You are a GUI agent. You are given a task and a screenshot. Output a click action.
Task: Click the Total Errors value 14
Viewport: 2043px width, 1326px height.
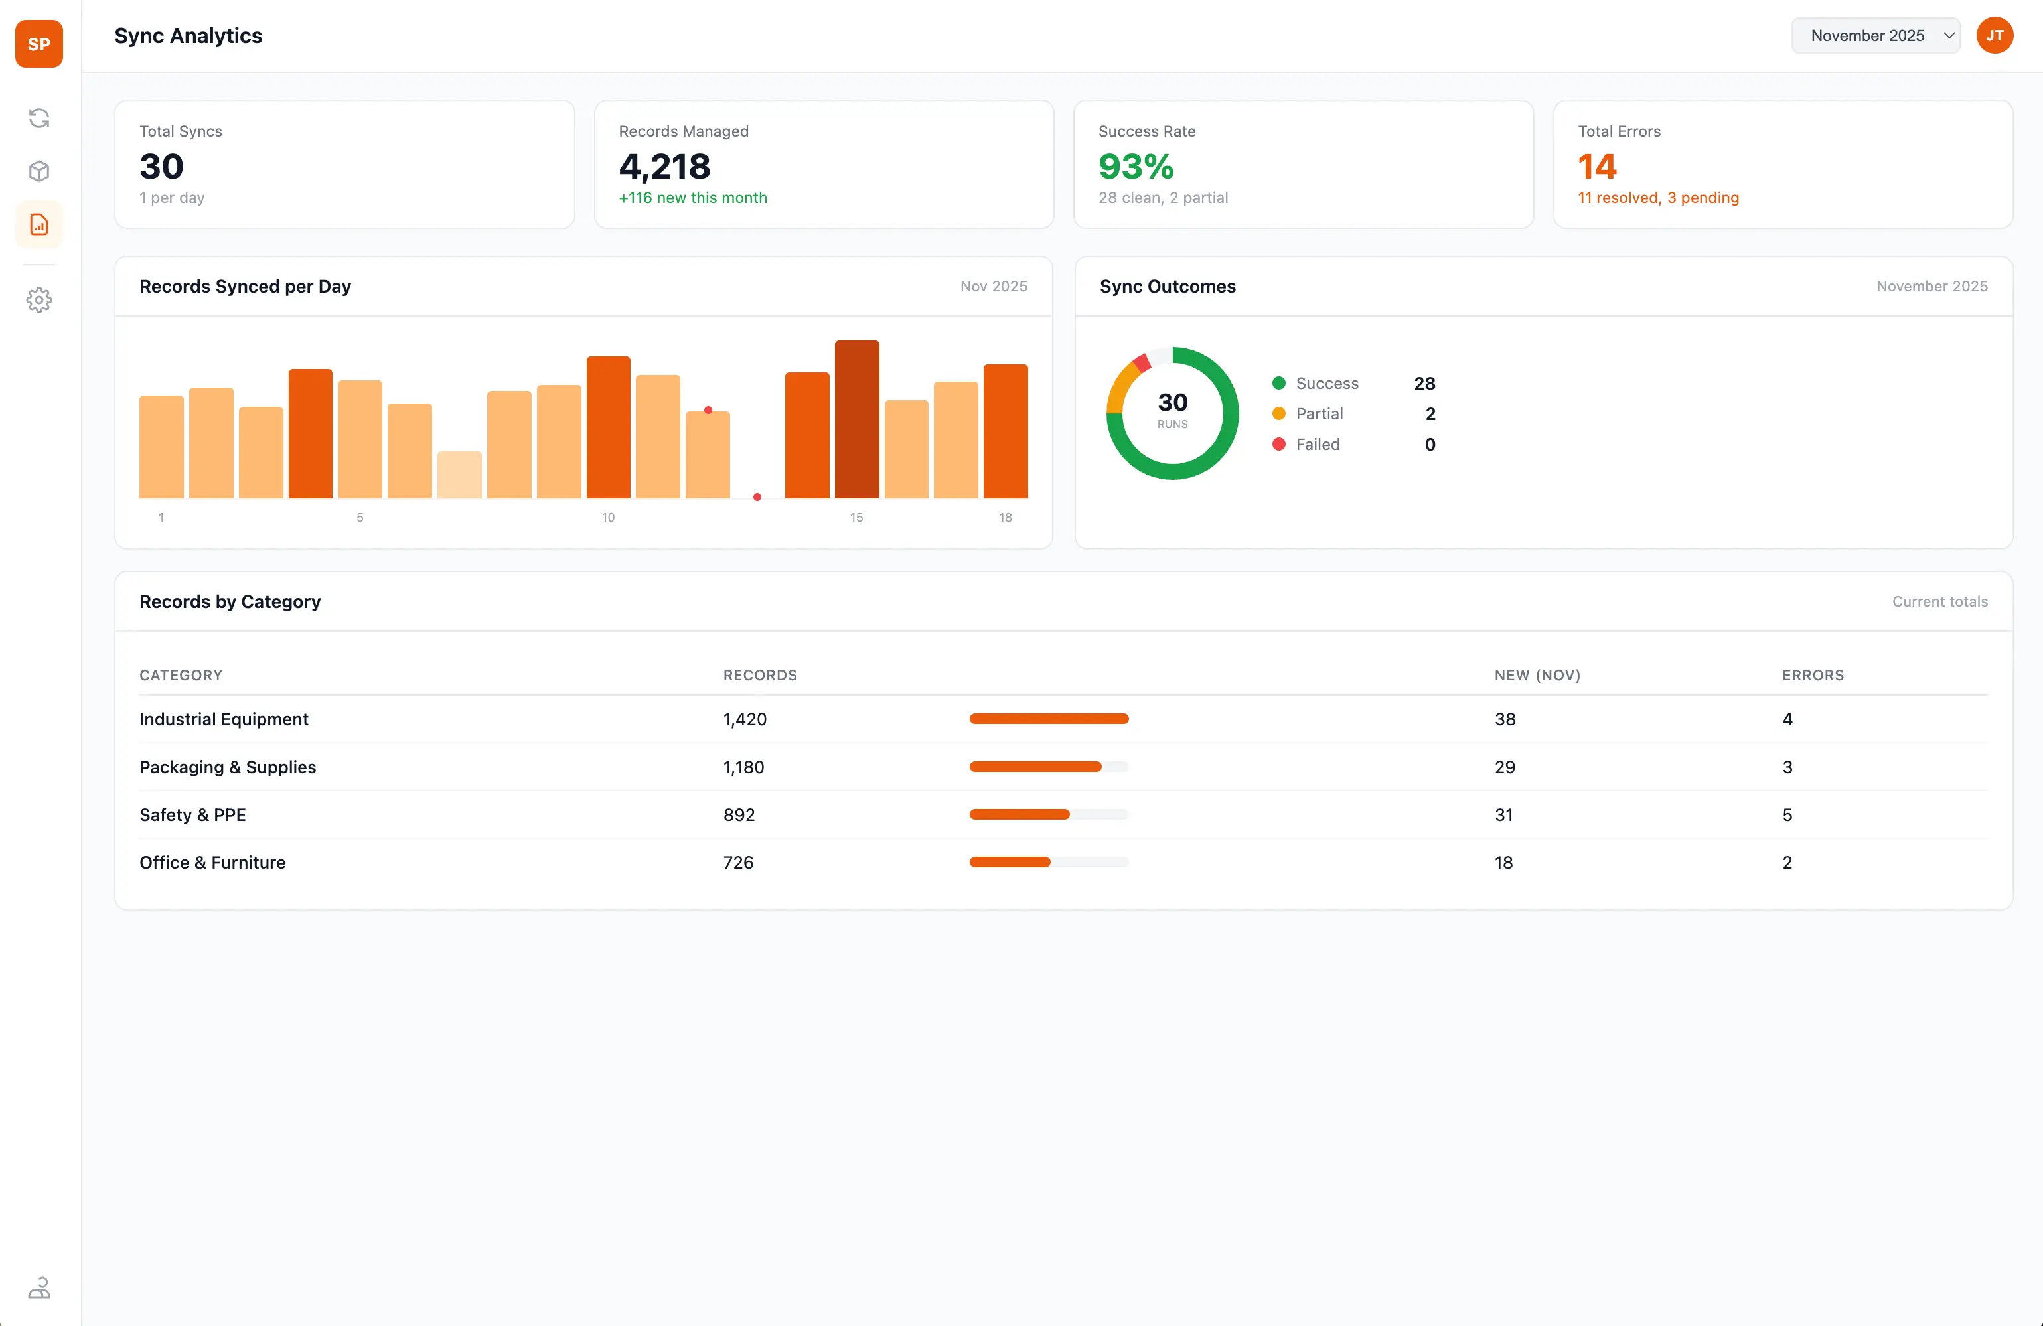pos(1596,167)
